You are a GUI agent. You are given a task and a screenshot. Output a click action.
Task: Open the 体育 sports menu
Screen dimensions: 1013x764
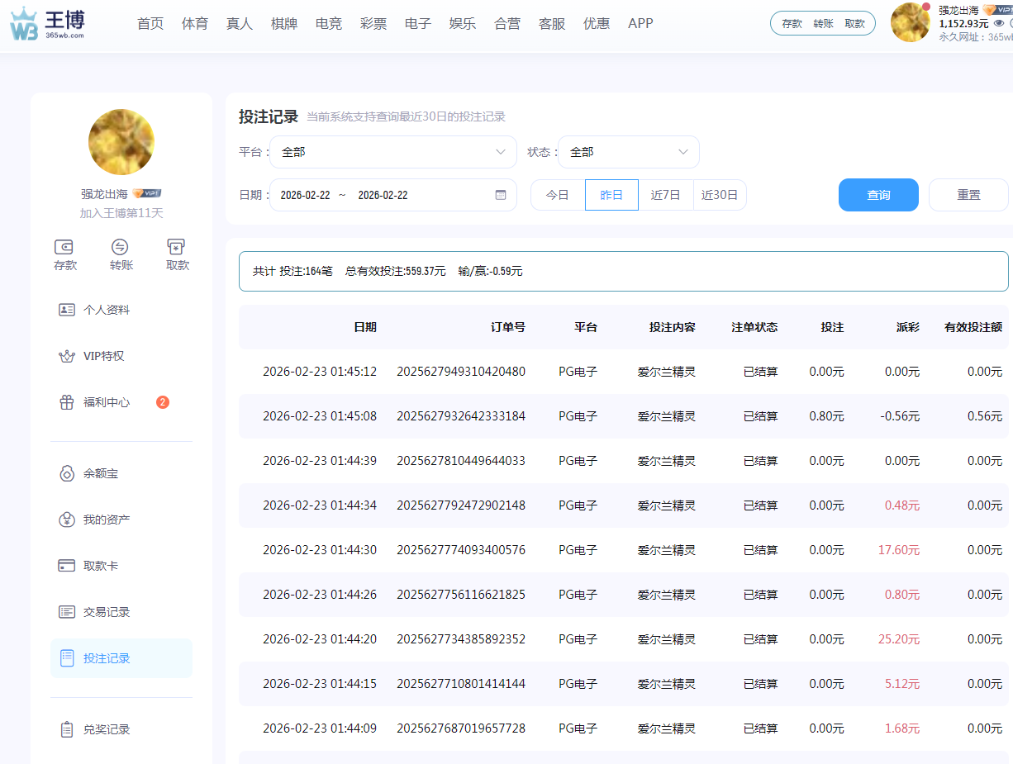click(195, 24)
